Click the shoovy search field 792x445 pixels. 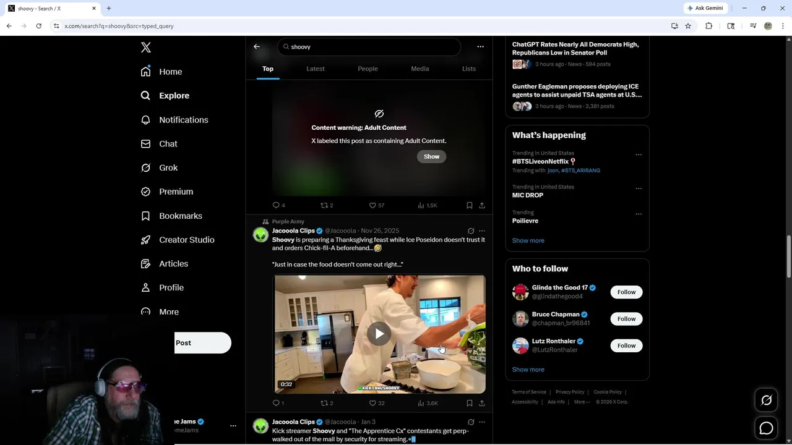coord(369,47)
